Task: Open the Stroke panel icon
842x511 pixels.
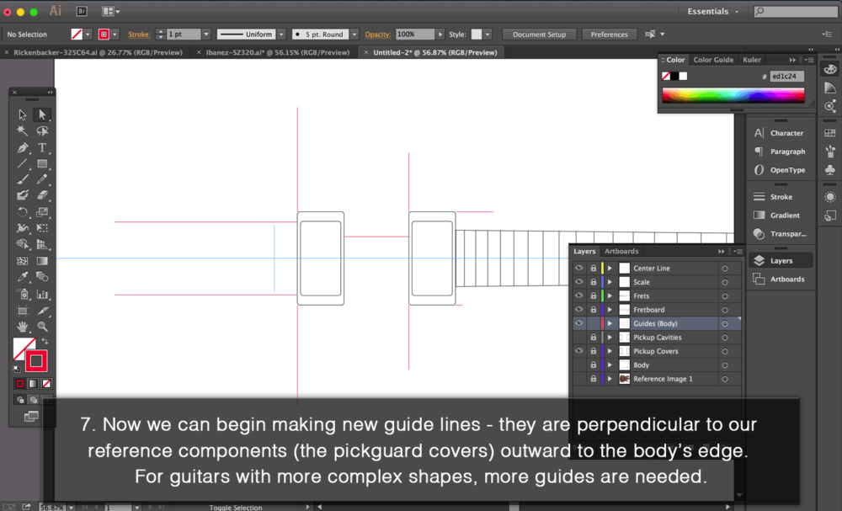Action: (759, 197)
